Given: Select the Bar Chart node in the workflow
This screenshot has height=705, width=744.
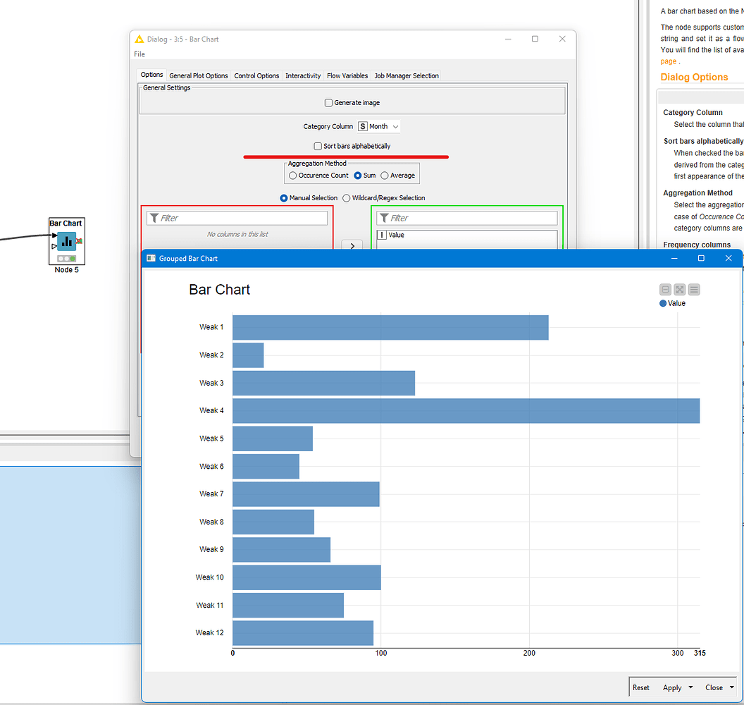Looking at the screenshot, I should [66, 241].
